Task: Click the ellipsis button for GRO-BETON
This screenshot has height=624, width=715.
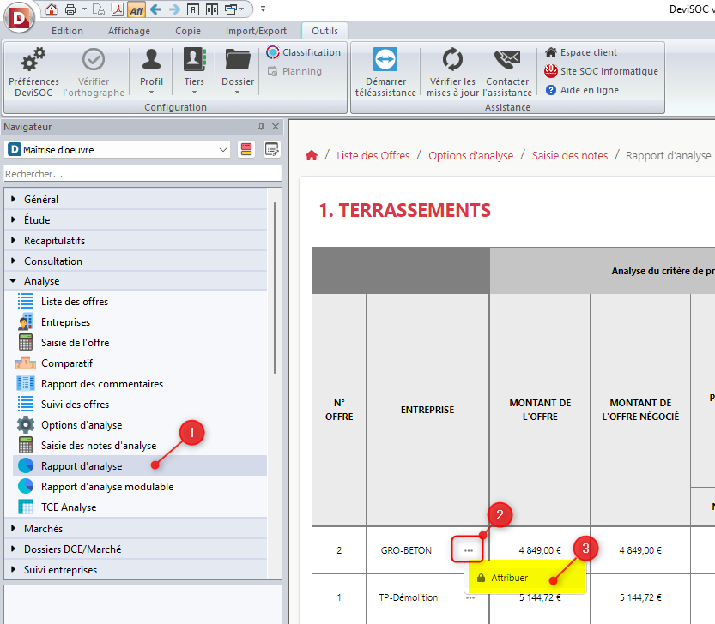Action: coord(468,549)
